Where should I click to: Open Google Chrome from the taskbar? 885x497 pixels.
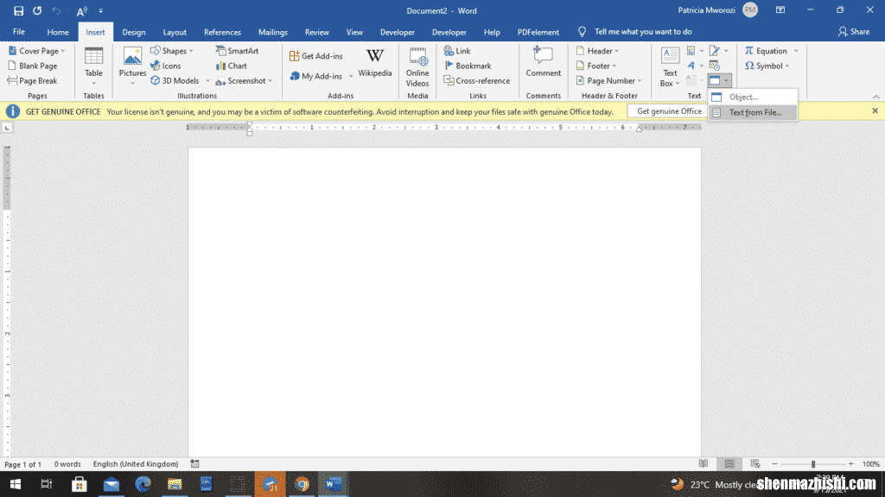coord(302,484)
